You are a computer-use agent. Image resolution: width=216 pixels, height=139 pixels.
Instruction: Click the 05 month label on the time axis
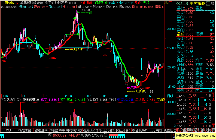point(149,96)
